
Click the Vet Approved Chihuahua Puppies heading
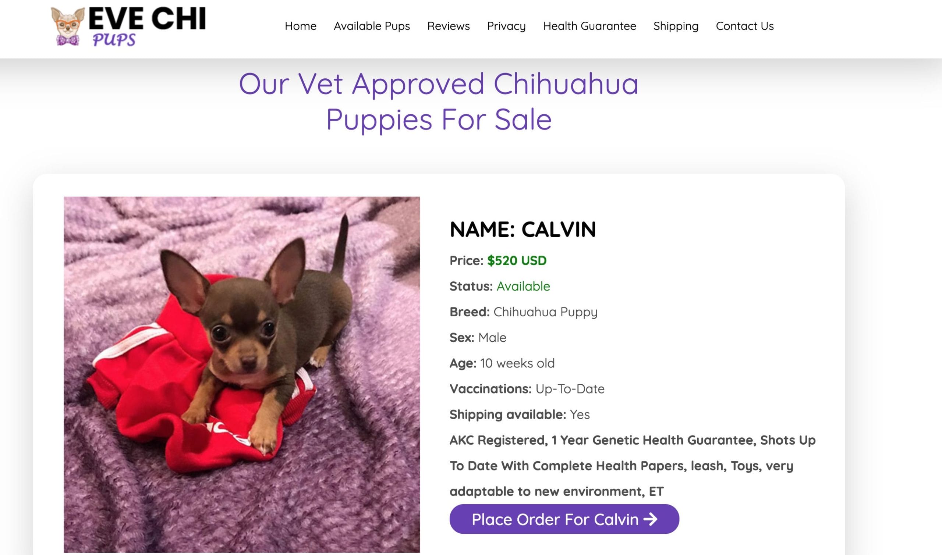coord(439,102)
